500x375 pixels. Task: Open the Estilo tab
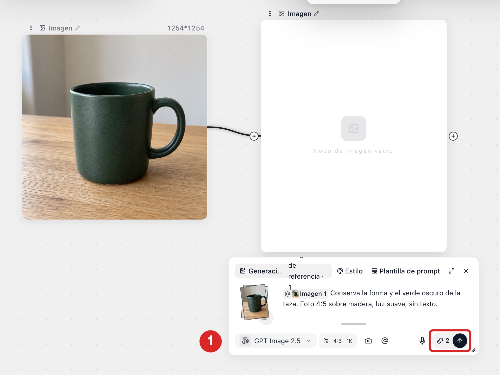(350, 271)
